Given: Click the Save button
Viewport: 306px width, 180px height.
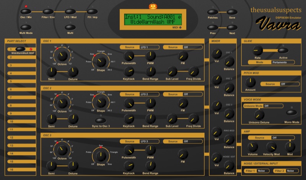Looking at the screenshot, I should coord(232,12).
